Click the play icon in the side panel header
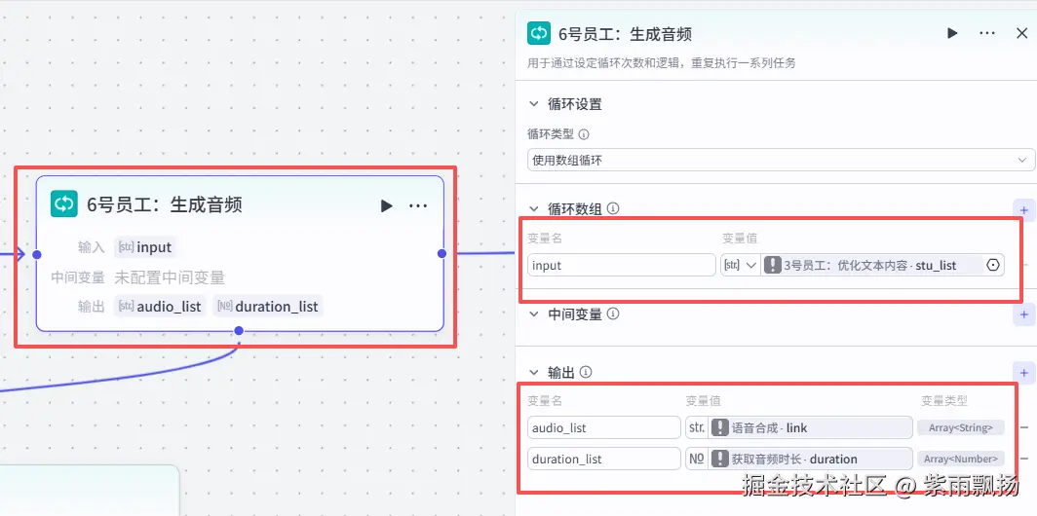 click(952, 33)
